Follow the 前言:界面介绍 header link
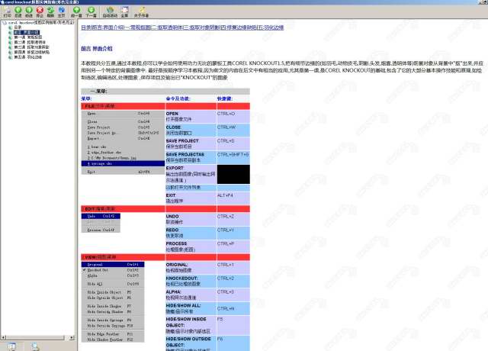 [x=107, y=27]
